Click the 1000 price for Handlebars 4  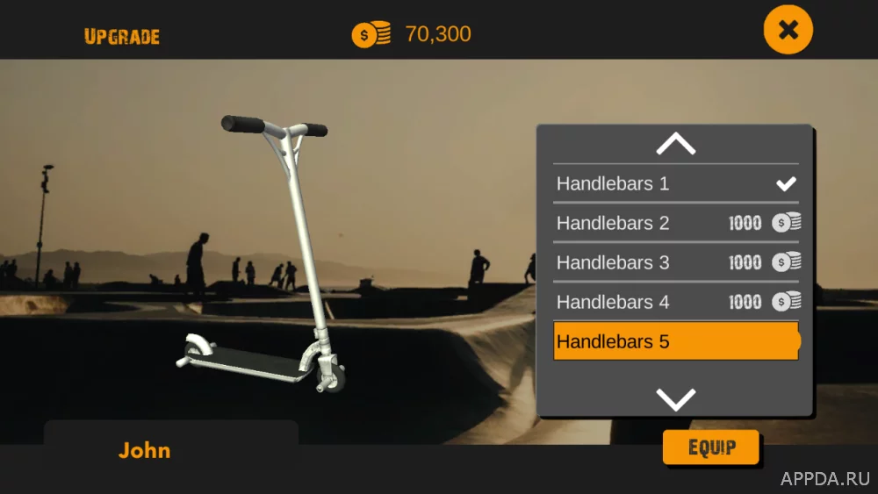(x=745, y=302)
